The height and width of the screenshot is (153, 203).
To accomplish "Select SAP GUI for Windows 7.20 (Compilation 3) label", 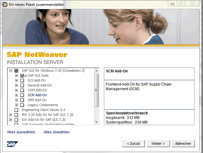I will click(x=53, y=71).
